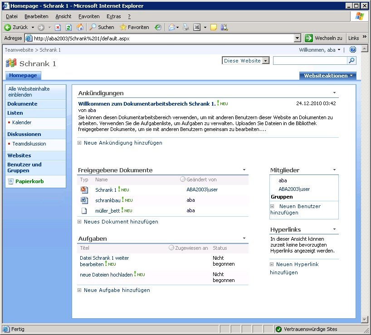The width and height of the screenshot is (371, 335).
Task: Open the SharePoint help icon
Action: click(353, 50)
